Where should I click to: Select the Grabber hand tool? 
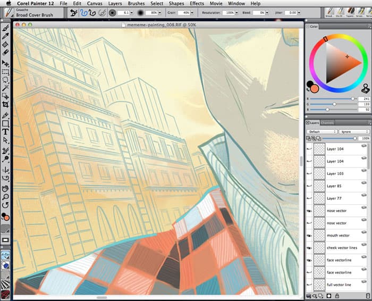coord(5,189)
